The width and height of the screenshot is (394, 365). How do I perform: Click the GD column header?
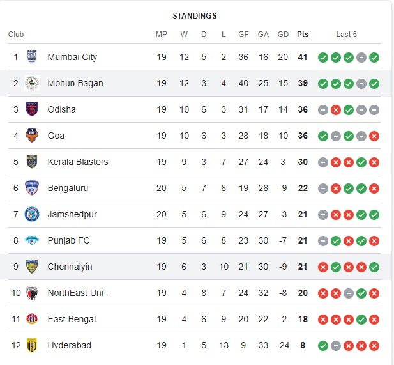click(284, 34)
